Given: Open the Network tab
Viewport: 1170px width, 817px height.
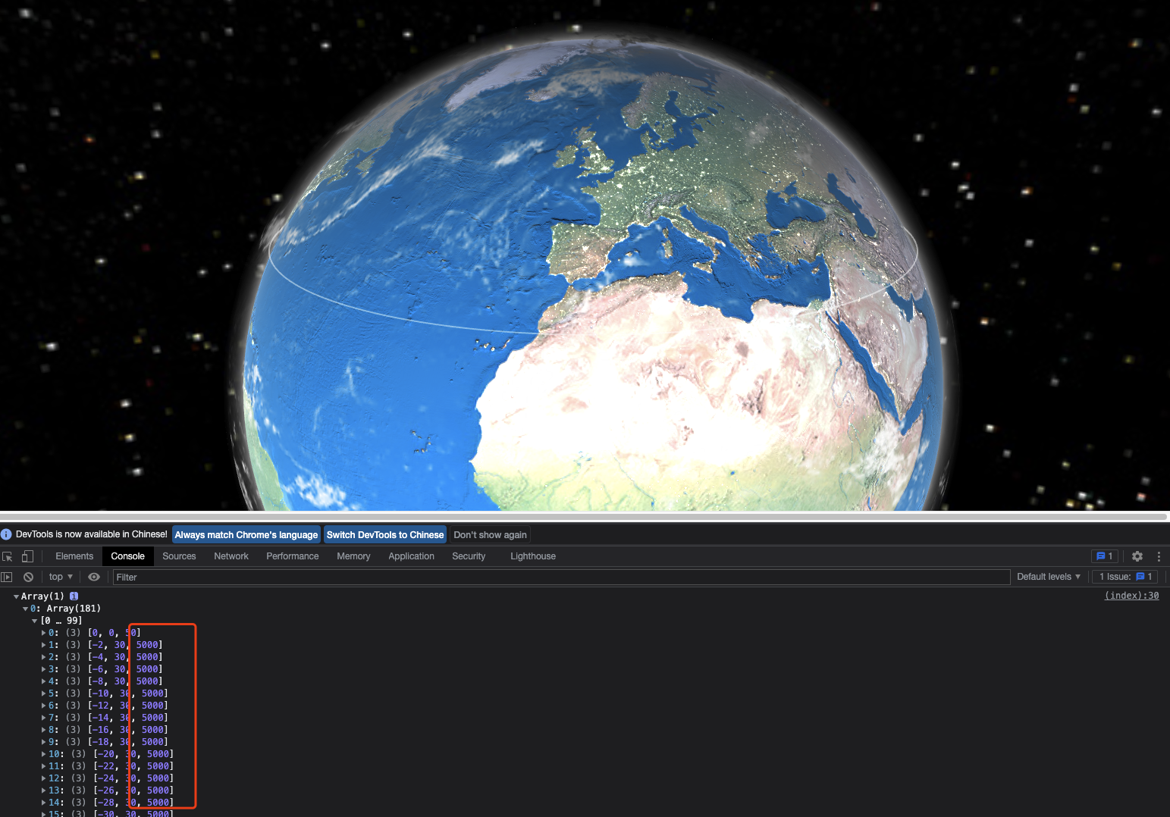Looking at the screenshot, I should click(231, 556).
